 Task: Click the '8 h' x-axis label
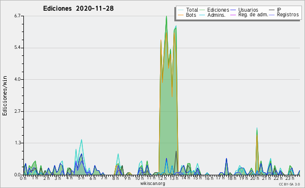pyautogui.click(x=115, y=178)
